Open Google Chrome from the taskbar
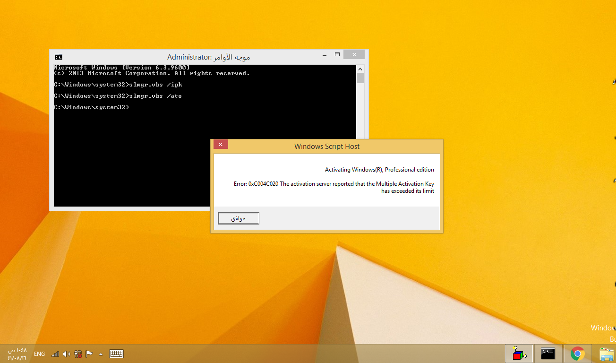 577,354
